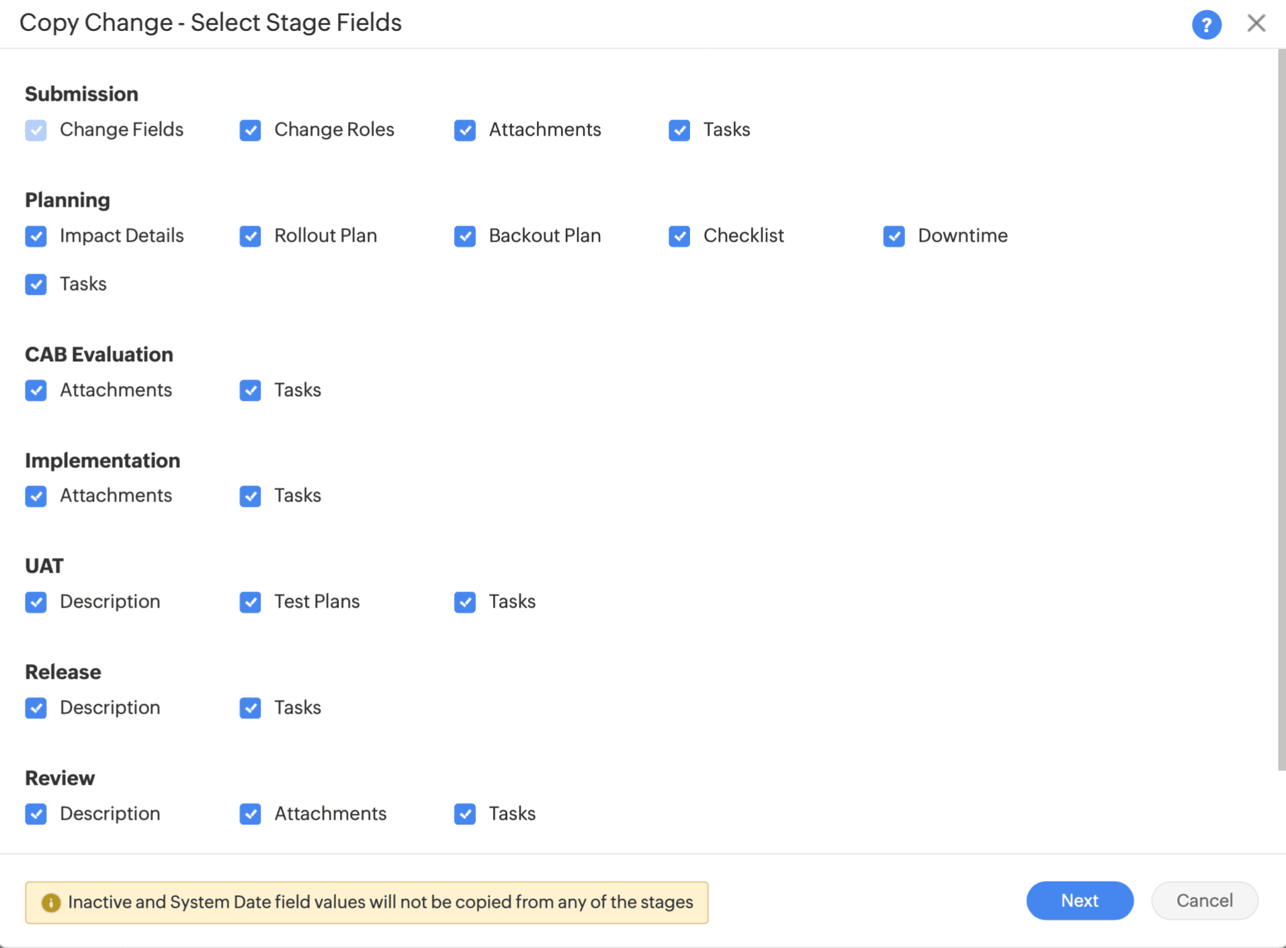Image resolution: width=1286 pixels, height=948 pixels.
Task: Toggle Tasks checkbox in Submission section
Action: [x=679, y=130]
